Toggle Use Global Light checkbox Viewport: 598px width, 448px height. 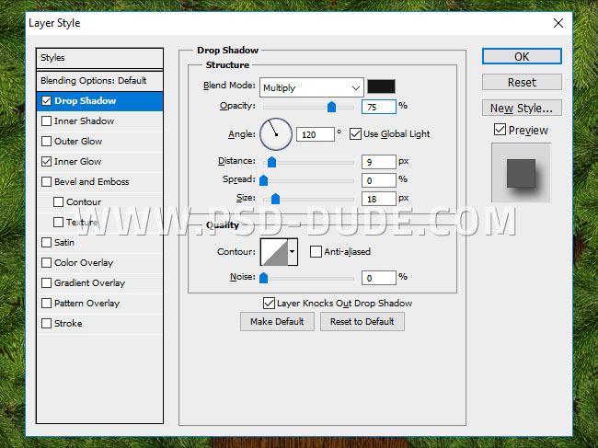point(356,134)
